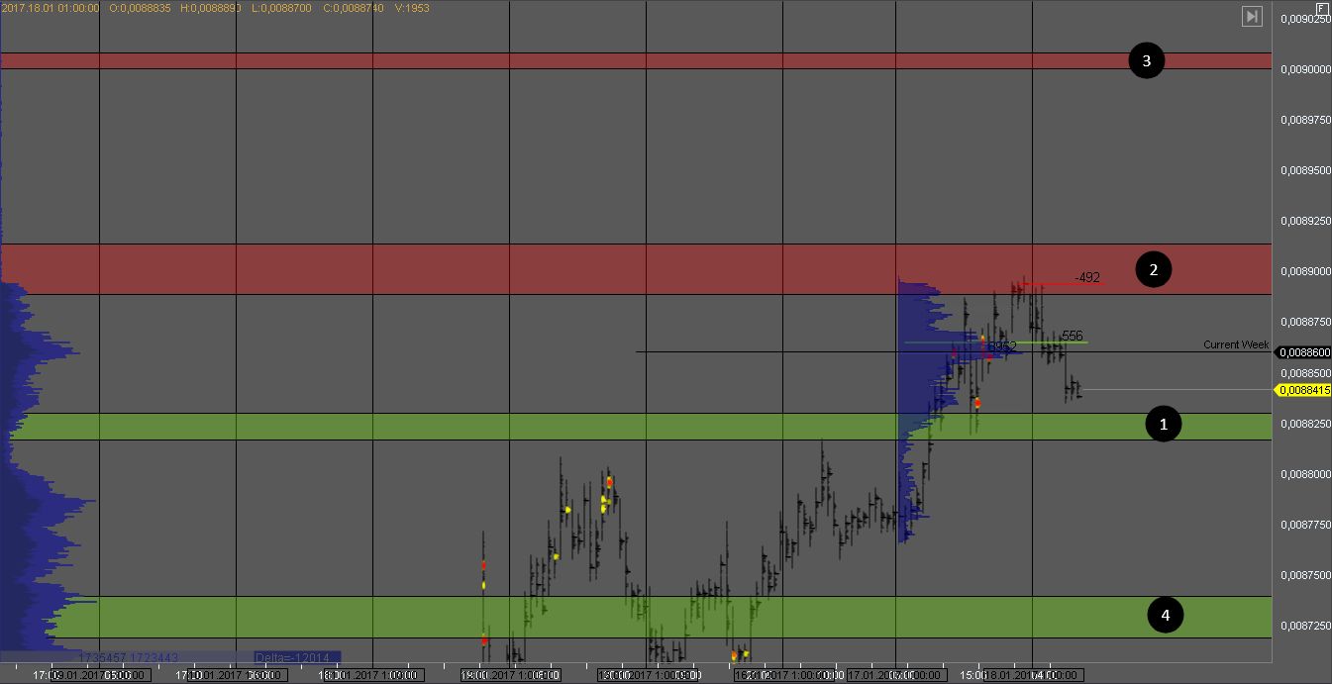This screenshot has width=1332, height=684.
Task: Click the black circle marker numbered 2
Action: (1153, 269)
